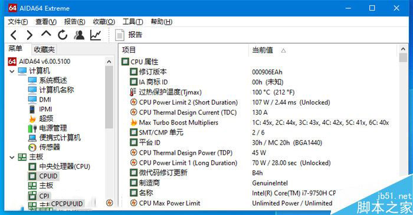Viewport: 413px width, 215px height.
Task: Click the IPMI device icon
Action: tap(32, 109)
